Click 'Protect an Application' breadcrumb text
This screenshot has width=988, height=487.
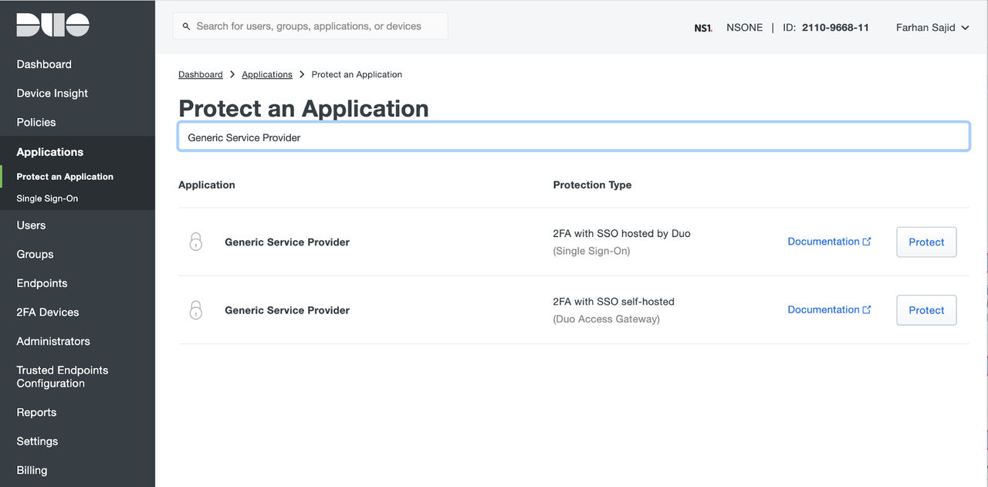pos(357,74)
